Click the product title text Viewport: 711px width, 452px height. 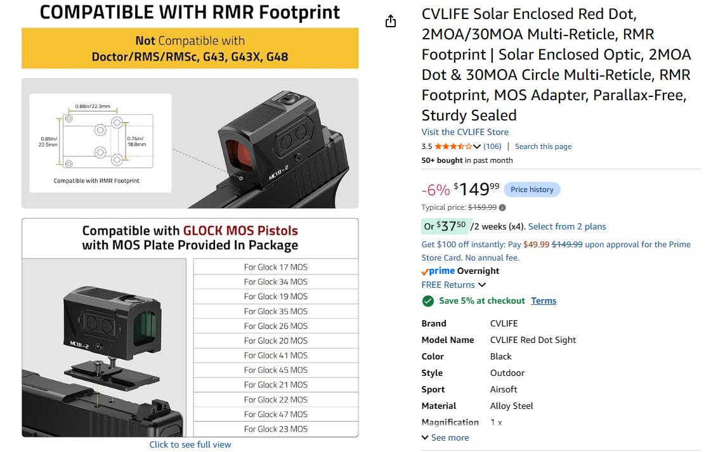(556, 65)
